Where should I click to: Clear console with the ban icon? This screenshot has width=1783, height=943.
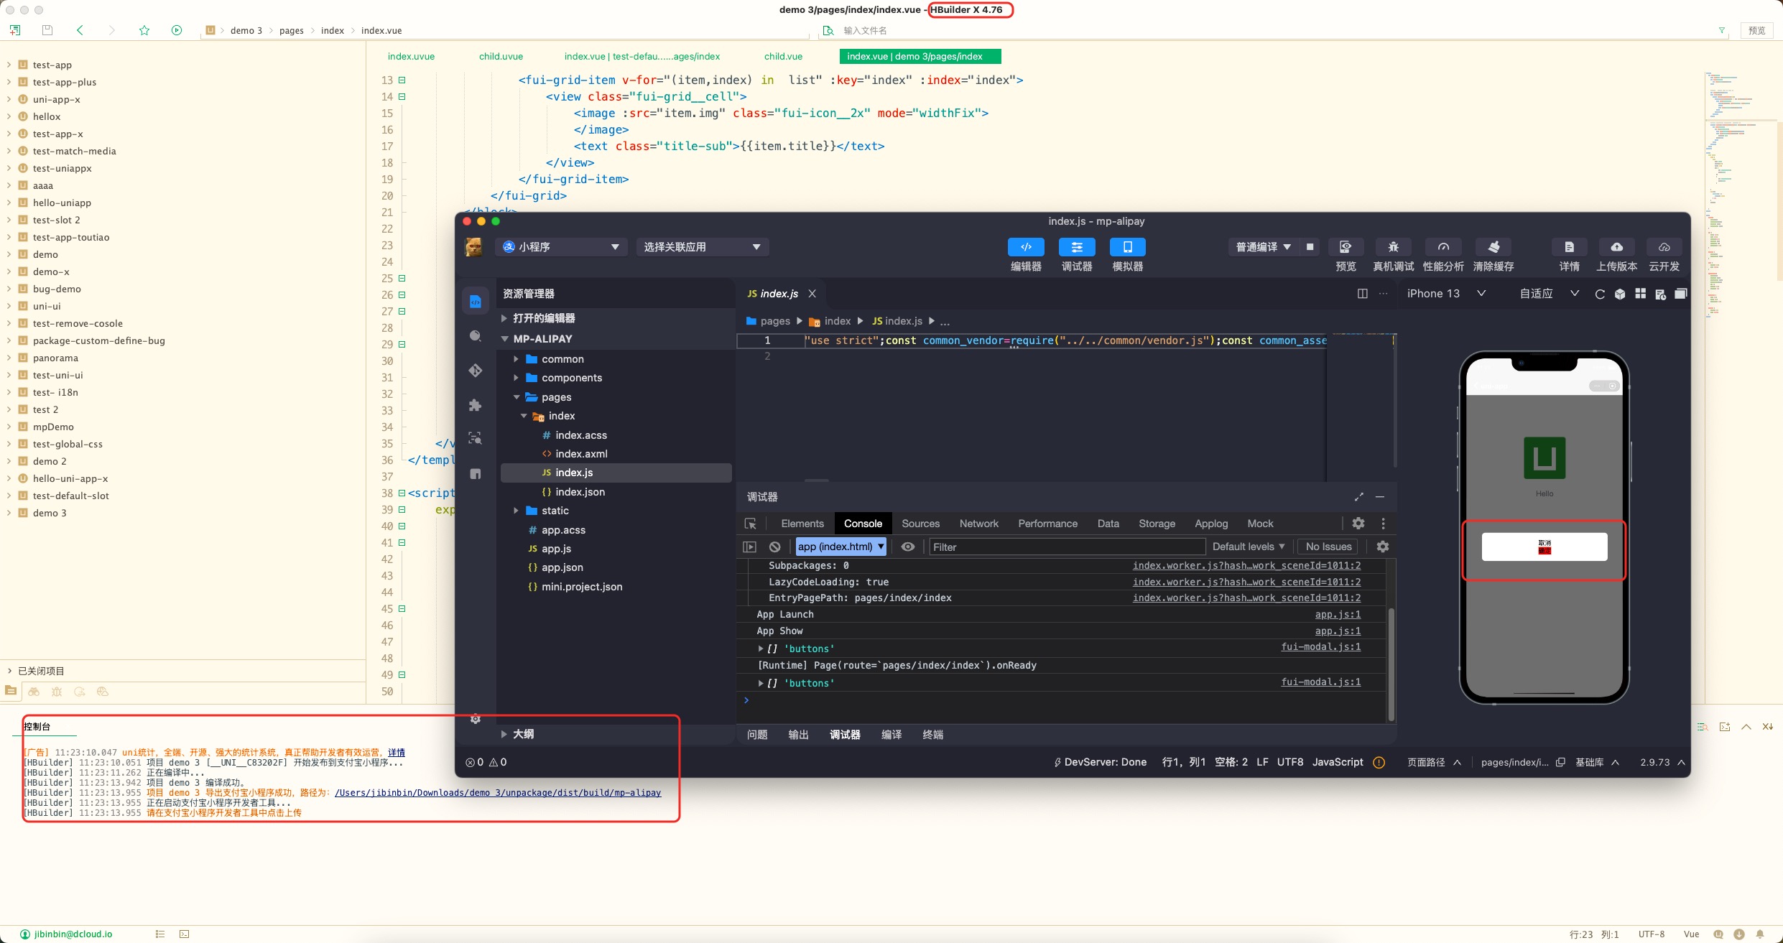[774, 547]
